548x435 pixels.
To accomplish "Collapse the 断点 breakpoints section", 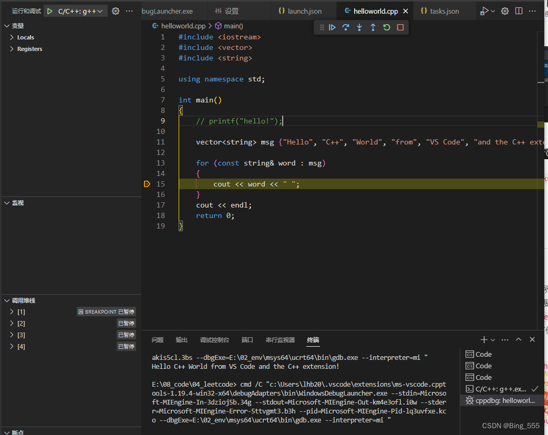I will (71, 432).
